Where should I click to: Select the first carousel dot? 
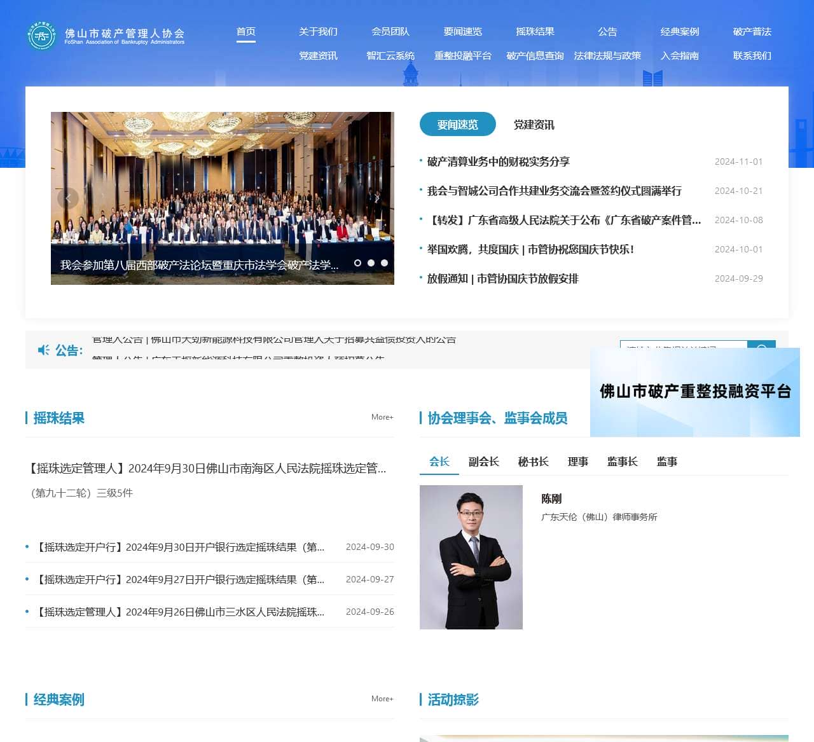357,263
